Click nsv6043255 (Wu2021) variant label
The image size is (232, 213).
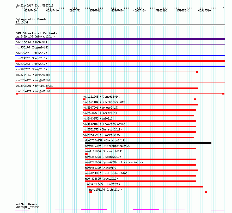97,118
